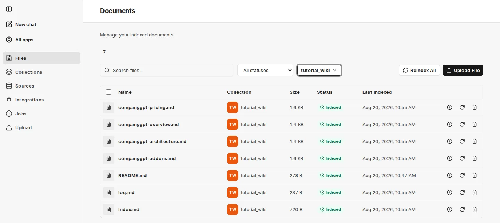Click info icon for companygpt-pricing.md

[450, 107]
